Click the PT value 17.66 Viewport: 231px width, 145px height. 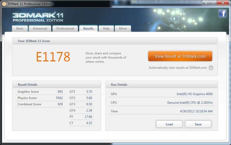(88, 117)
